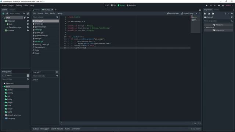Open the script editor Go To menu

(x=53, y=14)
